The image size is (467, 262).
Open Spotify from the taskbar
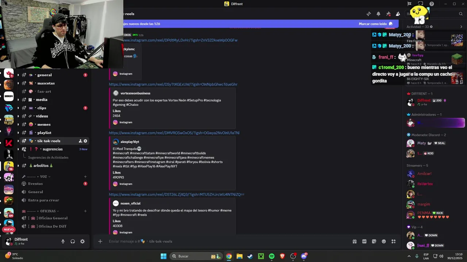(x=271, y=256)
